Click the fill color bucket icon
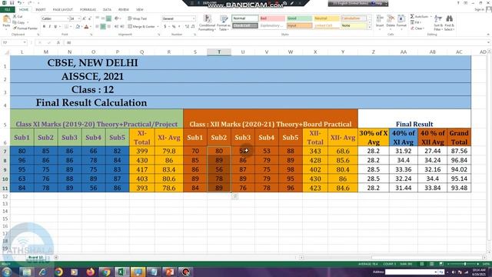 point(78,27)
